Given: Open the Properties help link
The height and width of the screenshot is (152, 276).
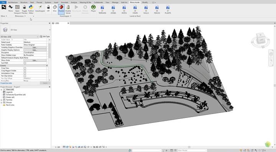Looking at the screenshot, I should [x=6, y=83].
